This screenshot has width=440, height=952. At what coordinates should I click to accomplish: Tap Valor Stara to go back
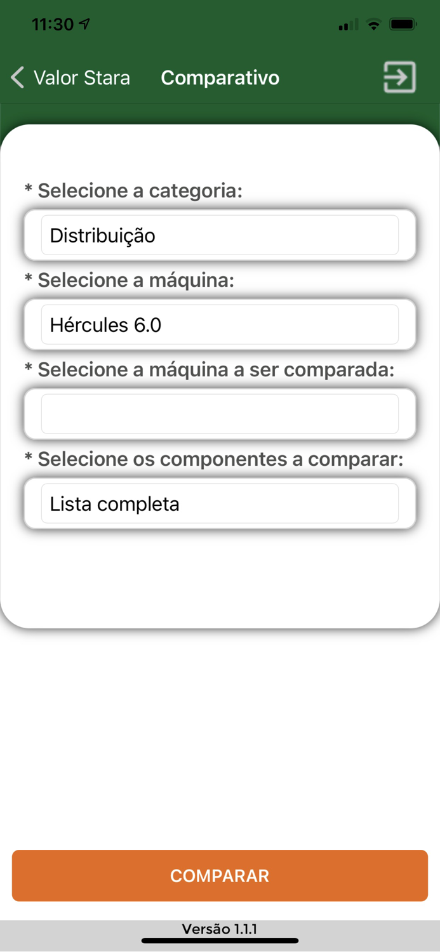point(82,77)
